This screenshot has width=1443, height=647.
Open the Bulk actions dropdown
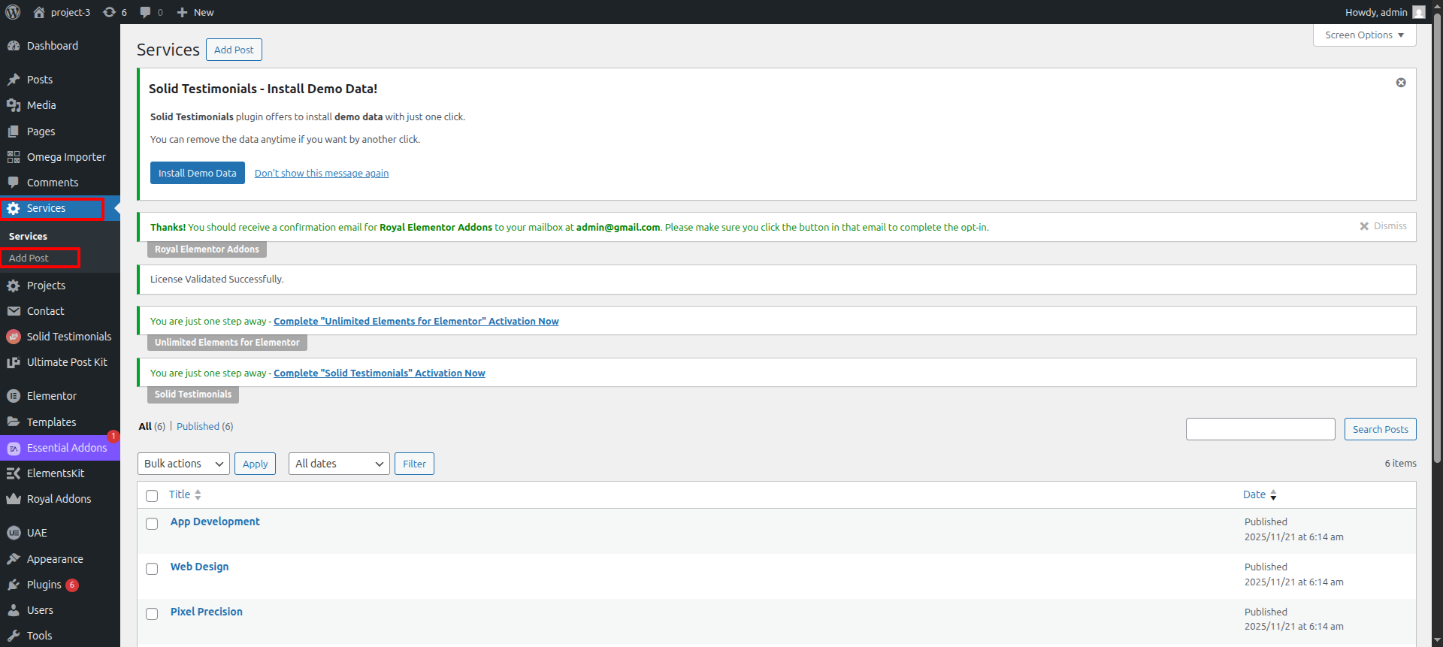[x=183, y=464]
